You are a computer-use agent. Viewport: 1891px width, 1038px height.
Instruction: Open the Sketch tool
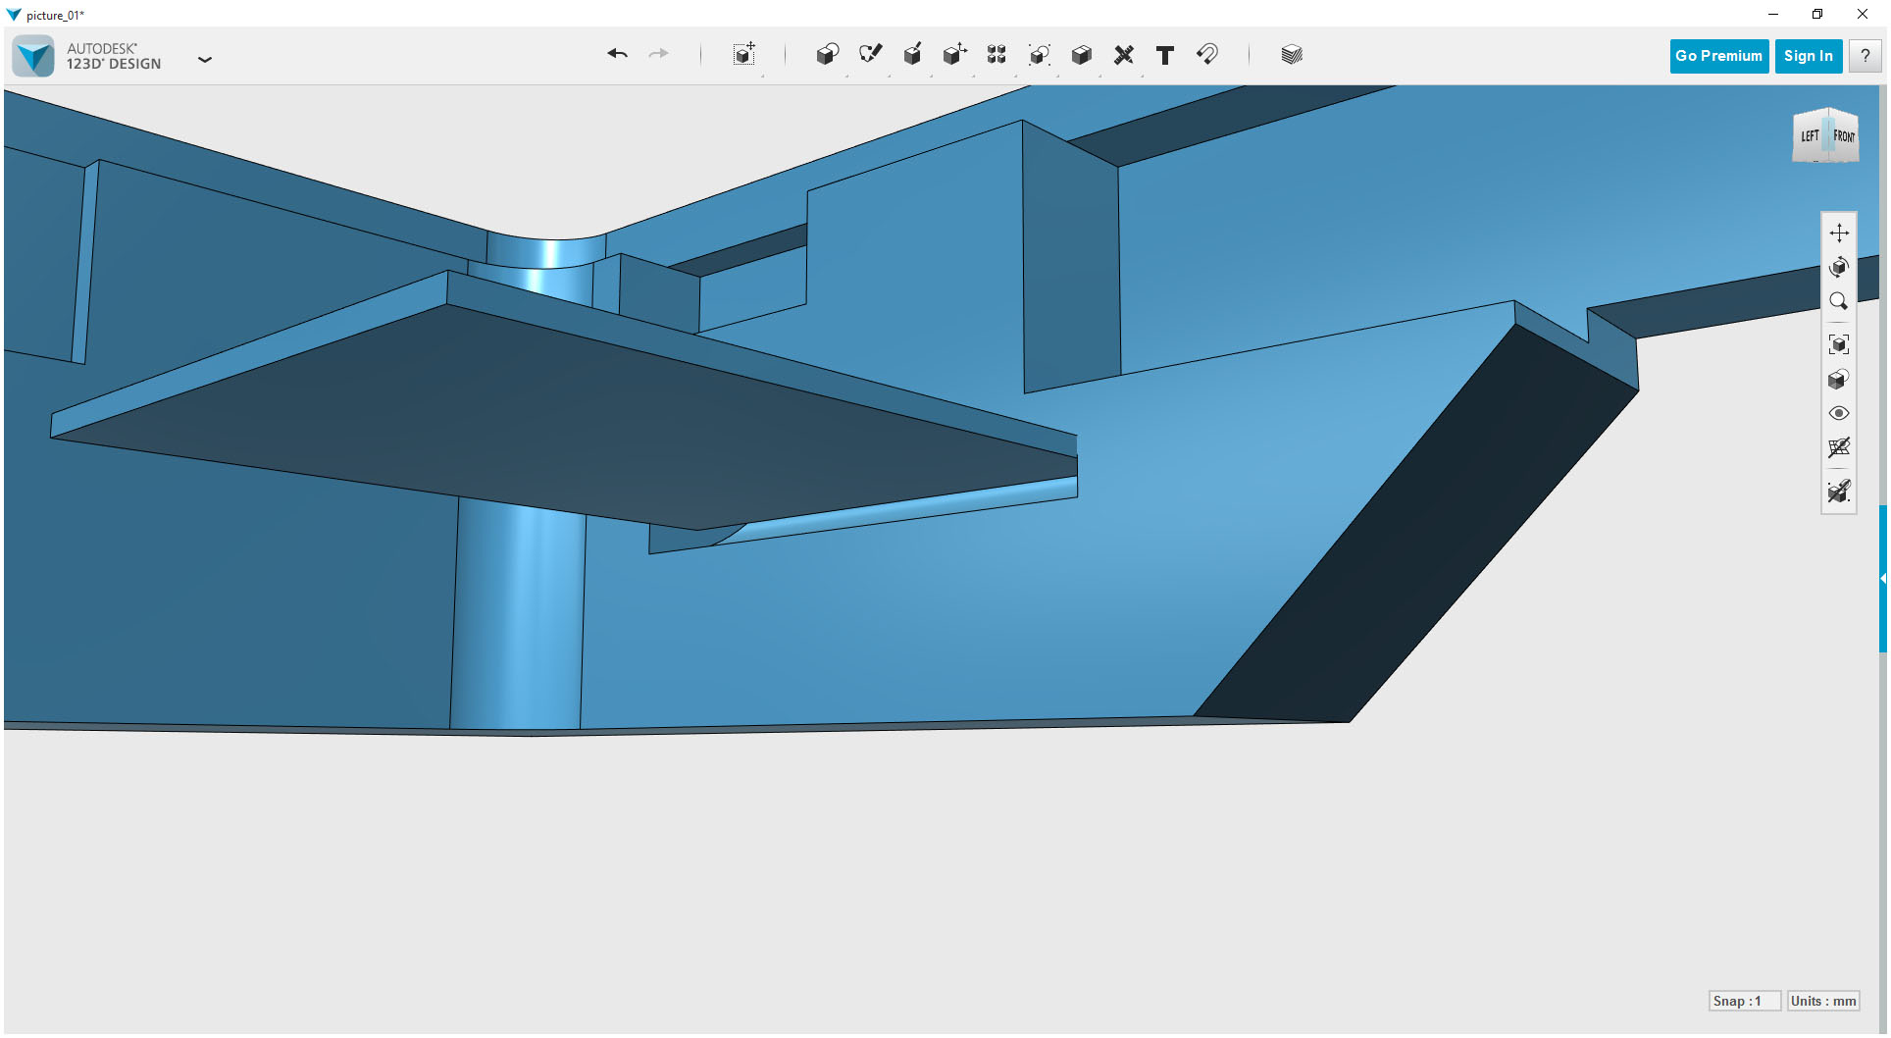870,55
